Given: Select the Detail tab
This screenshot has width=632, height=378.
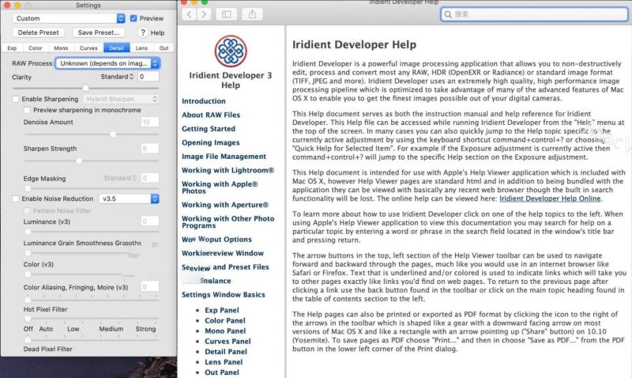Looking at the screenshot, I should tap(116, 48).
